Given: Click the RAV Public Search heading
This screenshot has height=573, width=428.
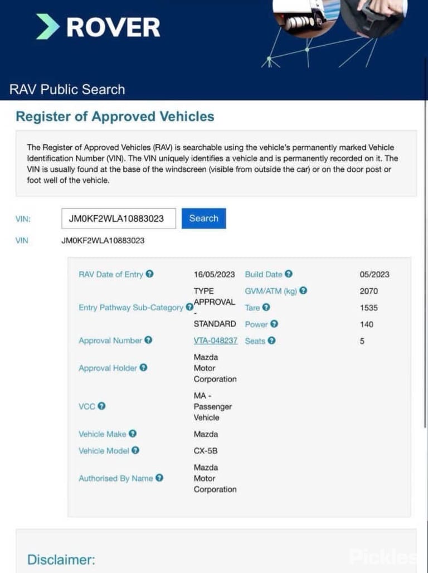Looking at the screenshot, I should [x=67, y=89].
